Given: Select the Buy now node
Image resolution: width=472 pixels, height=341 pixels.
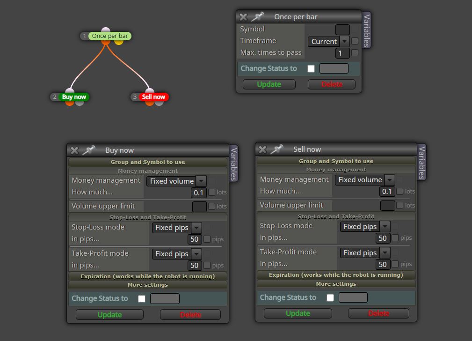Looking at the screenshot, I should [74, 97].
